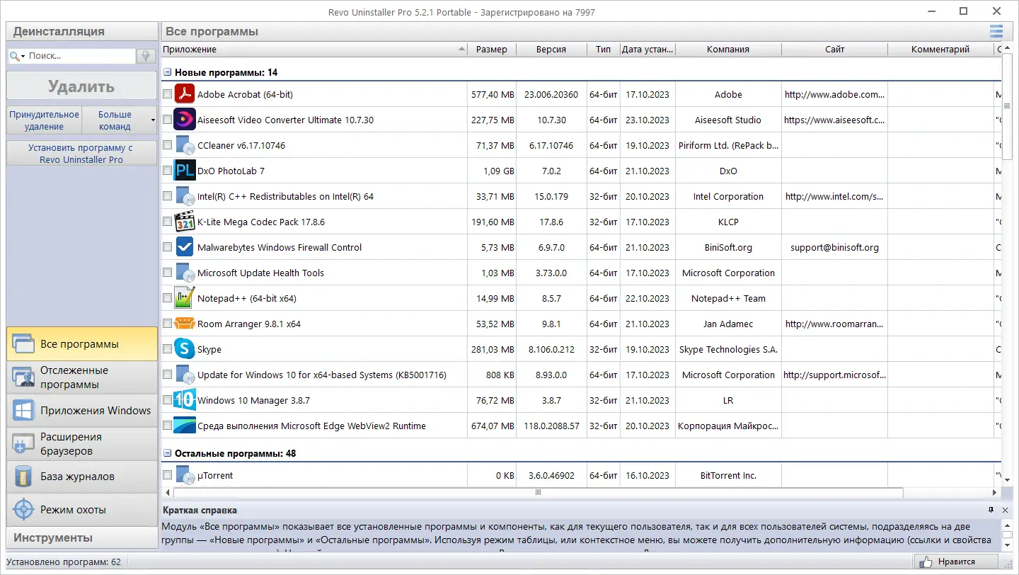Click the Room Arranger sofa icon
Screen dimensions: 1019x575
[x=185, y=324]
